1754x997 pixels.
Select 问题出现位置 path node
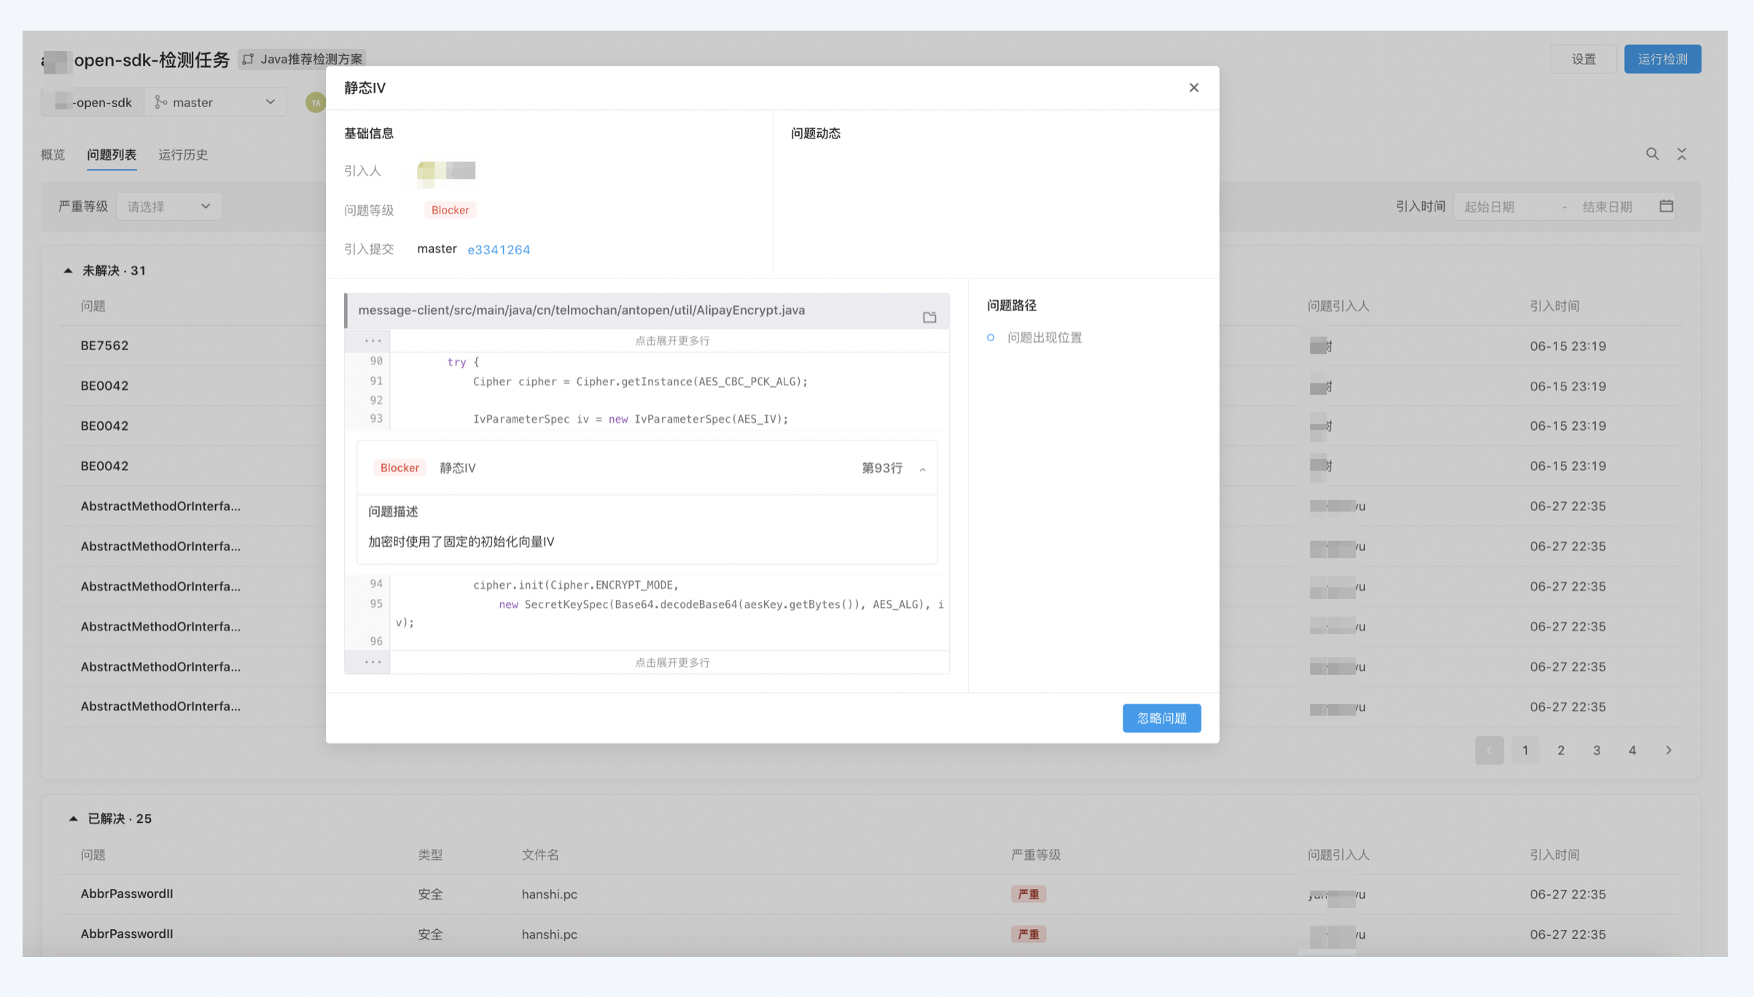tap(1043, 337)
